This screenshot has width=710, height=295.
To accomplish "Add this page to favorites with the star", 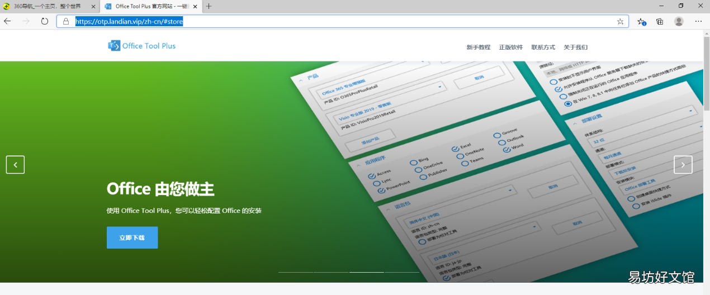I will 620,22.
